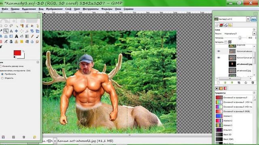Duplicate the current layer
The width and height of the screenshot is (259, 145).
[x=239, y=83]
